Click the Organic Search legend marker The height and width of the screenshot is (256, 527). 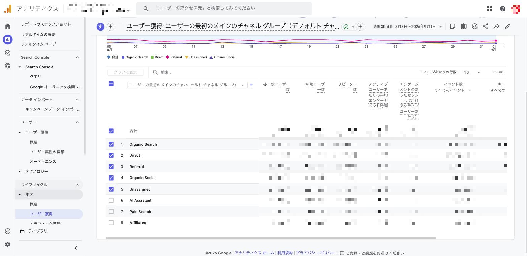tap(123, 57)
